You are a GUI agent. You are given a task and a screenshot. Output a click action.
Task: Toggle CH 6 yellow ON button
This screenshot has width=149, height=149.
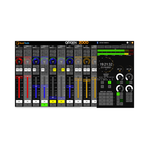tap(61, 102)
